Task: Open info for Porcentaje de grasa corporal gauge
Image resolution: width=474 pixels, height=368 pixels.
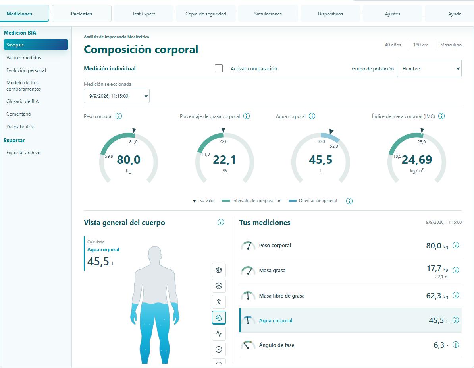Action: [247, 116]
